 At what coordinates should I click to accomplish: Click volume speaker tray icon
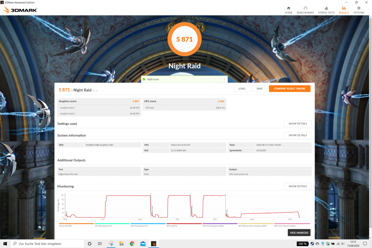(x=344, y=244)
